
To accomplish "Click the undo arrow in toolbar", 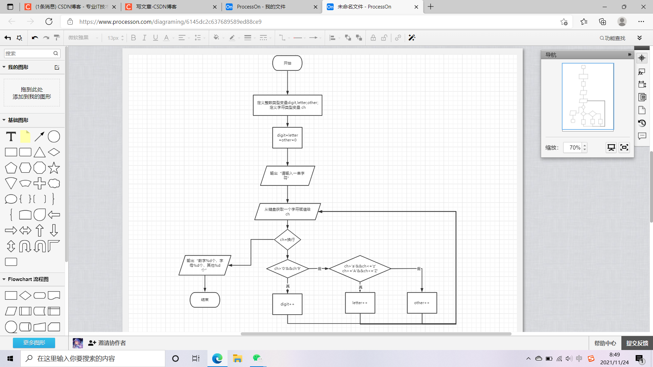I will click(35, 38).
